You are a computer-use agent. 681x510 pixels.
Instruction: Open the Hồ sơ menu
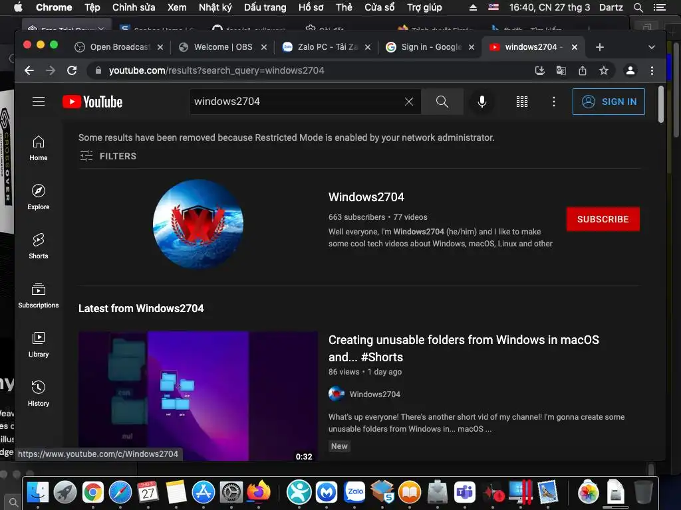(311, 7)
